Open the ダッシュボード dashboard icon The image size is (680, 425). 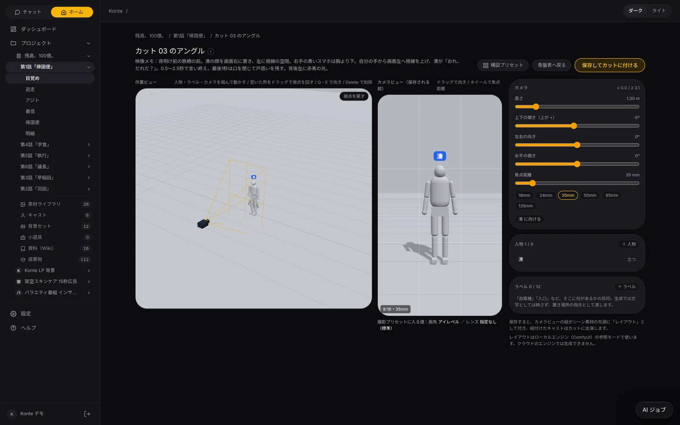coord(13,29)
